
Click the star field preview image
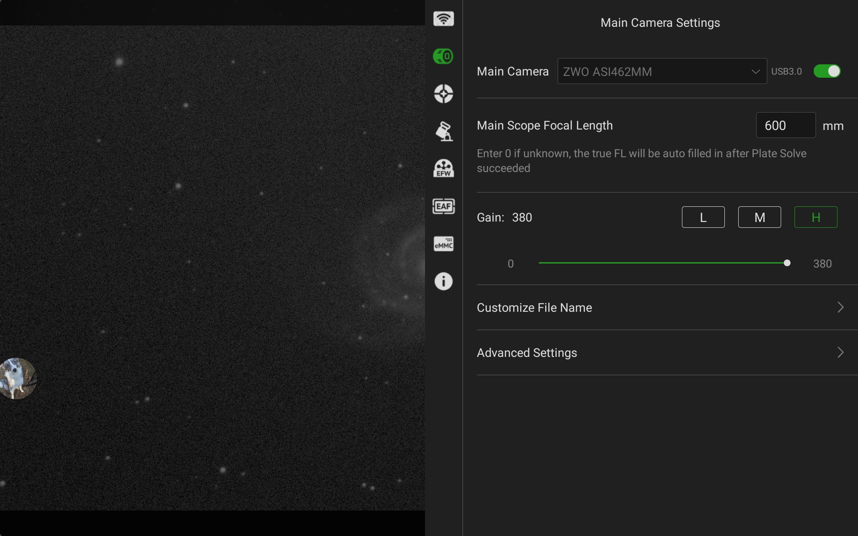coord(212,268)
